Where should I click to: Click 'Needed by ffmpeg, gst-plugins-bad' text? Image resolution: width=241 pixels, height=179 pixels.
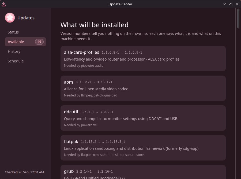(x=91, y=95)
